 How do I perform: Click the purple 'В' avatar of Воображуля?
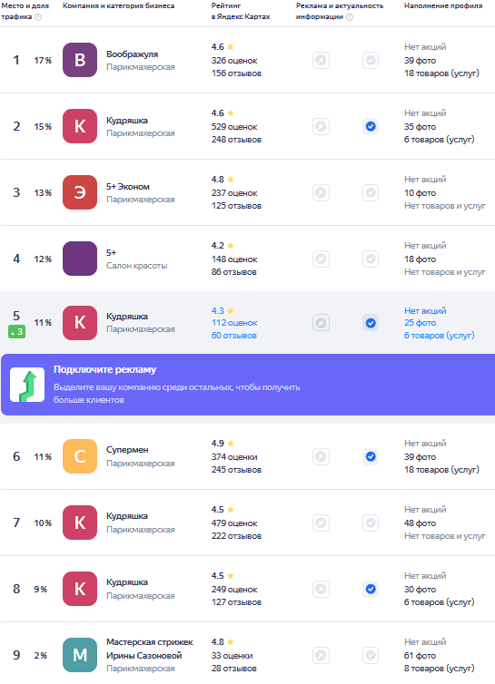(80, 60)
